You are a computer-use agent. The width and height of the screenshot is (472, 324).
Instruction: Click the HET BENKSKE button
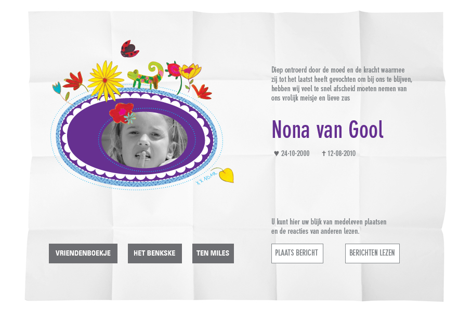point(155,253)
